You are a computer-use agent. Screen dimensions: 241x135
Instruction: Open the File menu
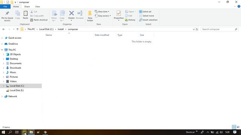pos(5,7)
